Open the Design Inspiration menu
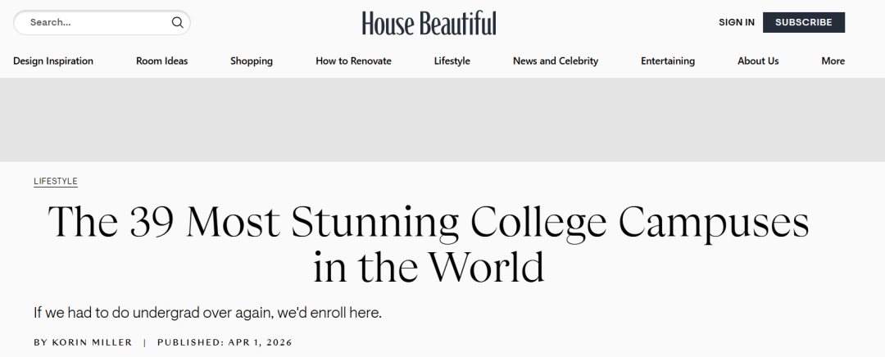The width and height of the screenshot is (885, 357). pos(53,61)
